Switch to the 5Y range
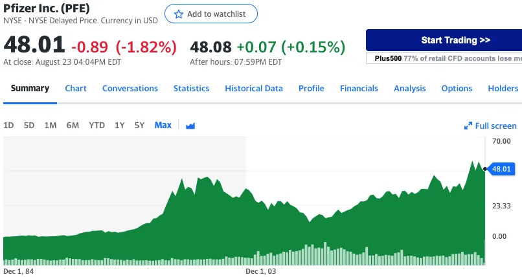 coord(139,126)
